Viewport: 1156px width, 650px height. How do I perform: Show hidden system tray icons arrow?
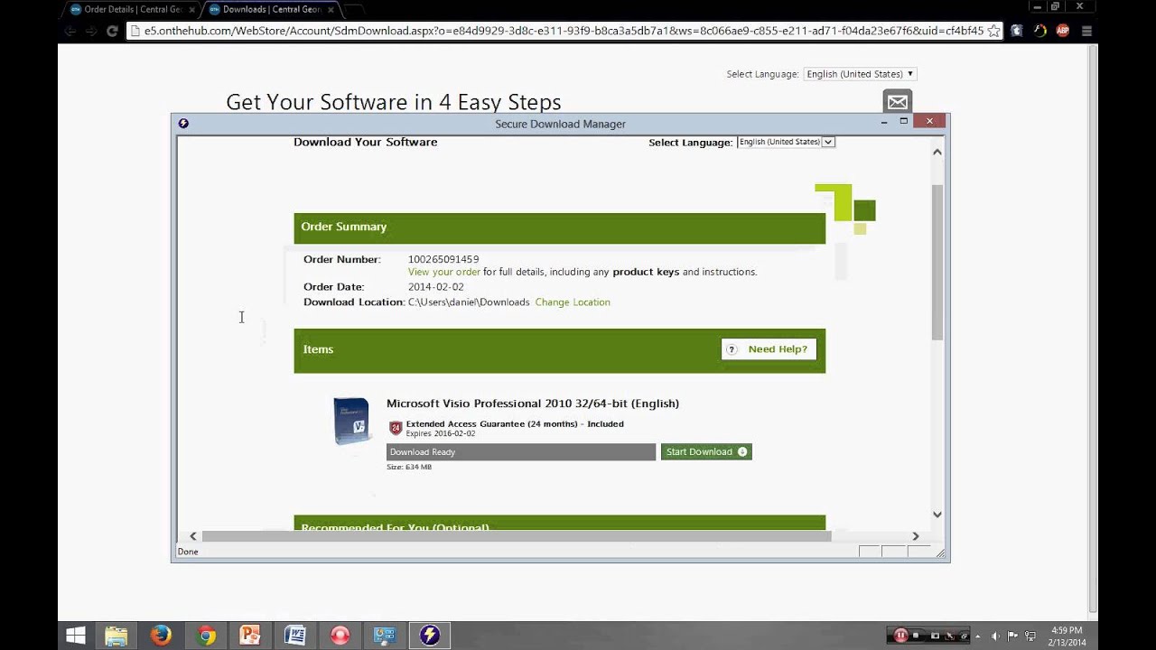978,636
